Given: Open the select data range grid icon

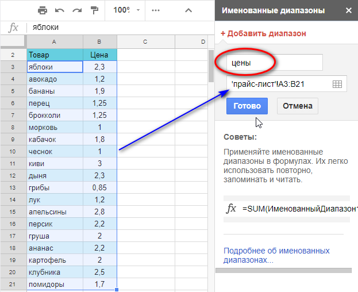Looking at the screenshot, I should click(337, 84).
